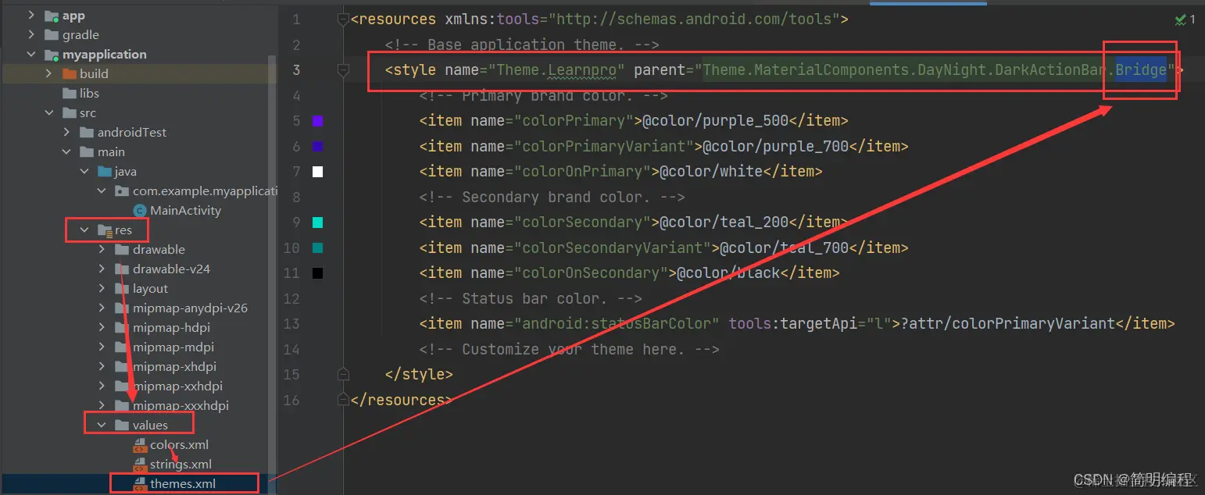Screen dimensions: 1205x495
Task: Select colors.xml in the values folder
Action: point(179,444)
